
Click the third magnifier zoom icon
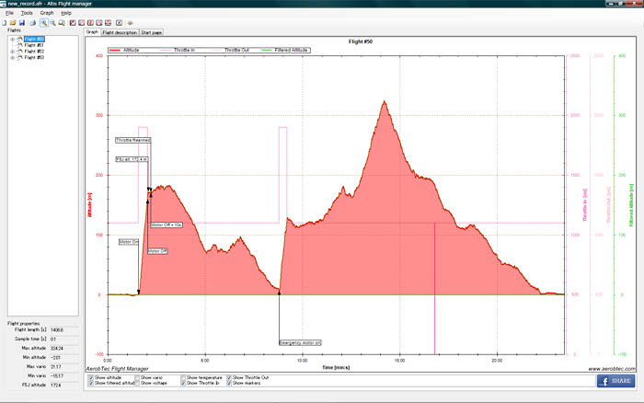point(62,23)
